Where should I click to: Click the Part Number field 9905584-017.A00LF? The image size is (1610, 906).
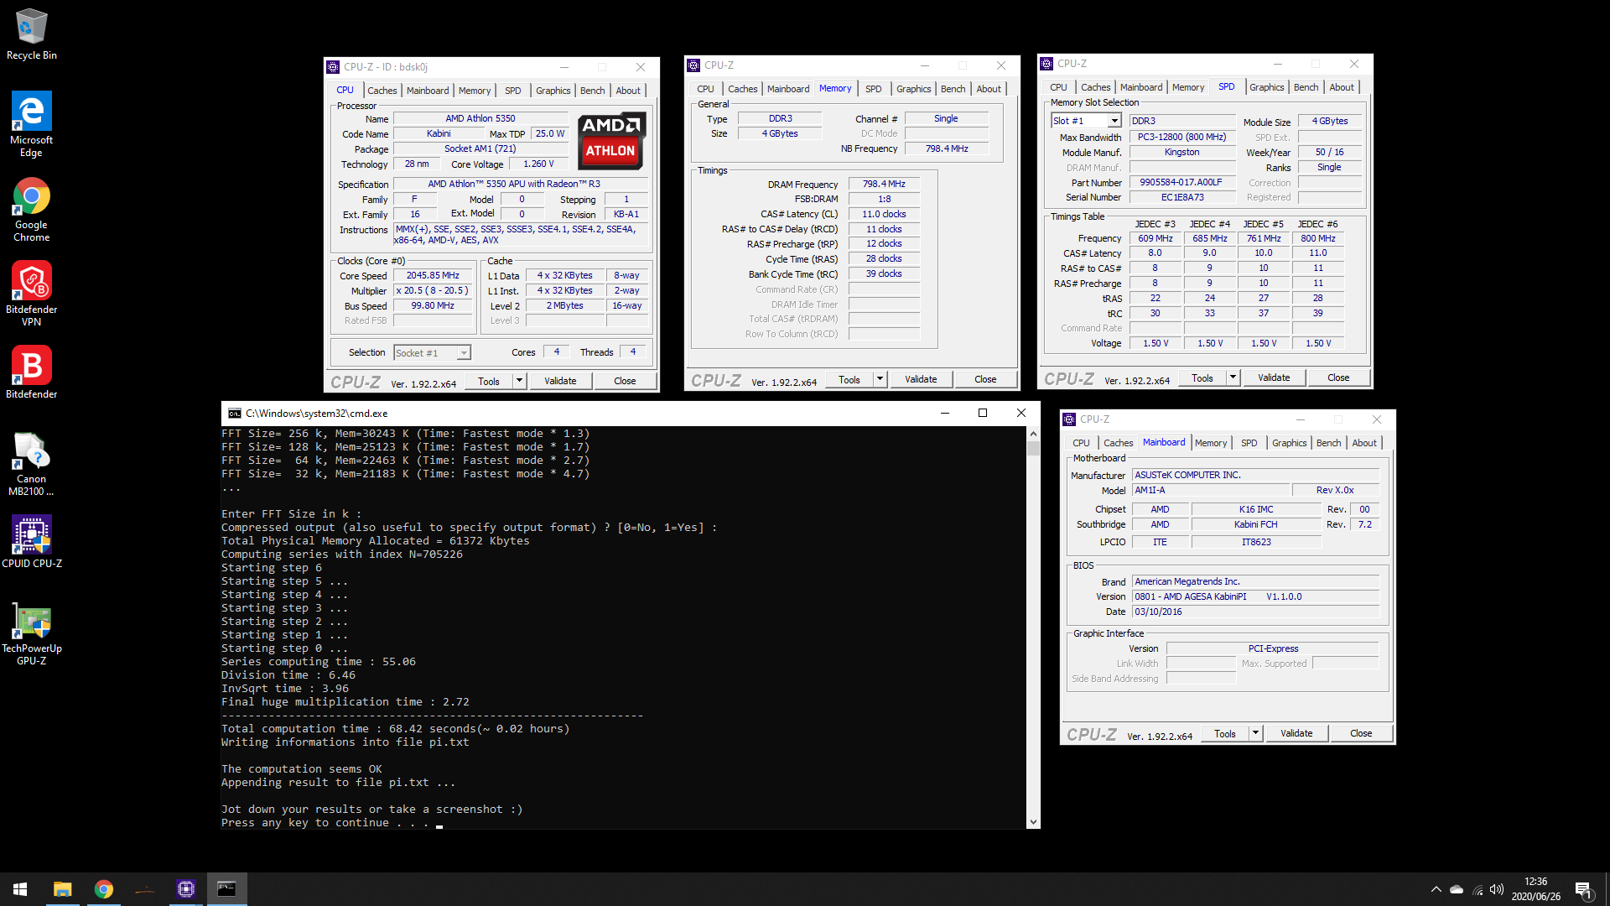coord(1182,182)
